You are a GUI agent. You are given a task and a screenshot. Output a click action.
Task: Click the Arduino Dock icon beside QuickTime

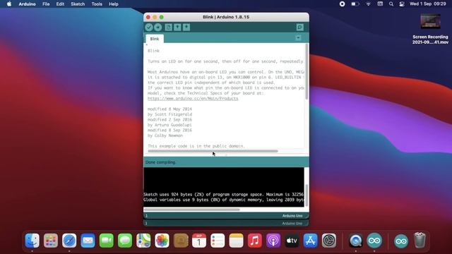click(x=374, y=240)
